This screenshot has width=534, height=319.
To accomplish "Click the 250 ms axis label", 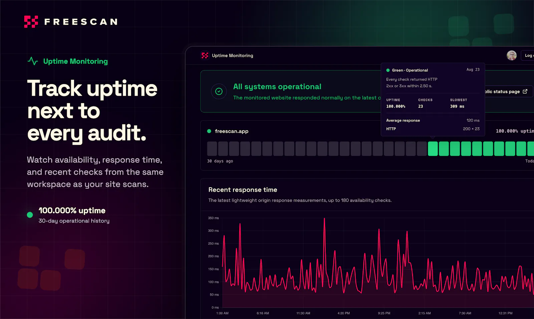I will point(214,244).
